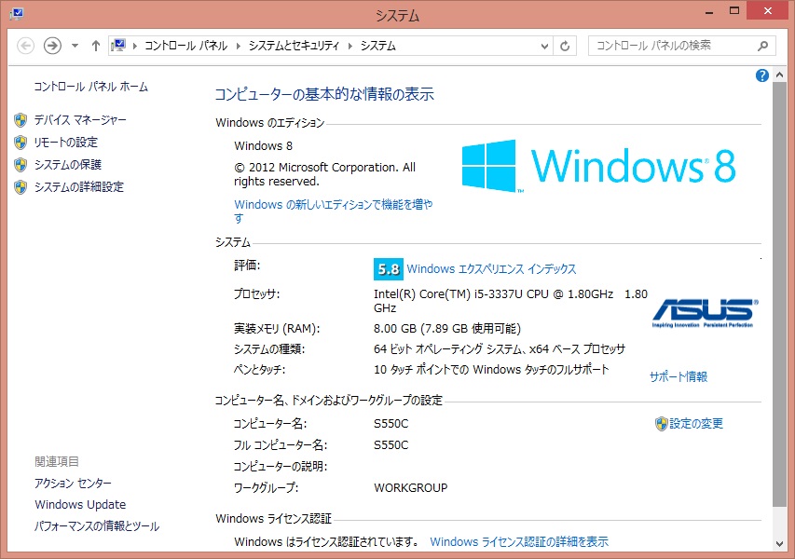Open システムの保護 link
This screenshot has height=559, width=795.
67,165
